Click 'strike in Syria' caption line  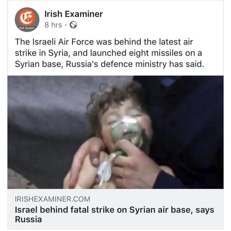point(41,53)
